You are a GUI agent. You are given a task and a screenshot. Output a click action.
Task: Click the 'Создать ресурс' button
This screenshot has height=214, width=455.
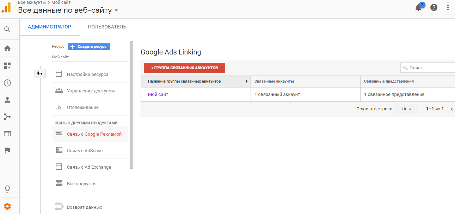click(x=89, y=47)
